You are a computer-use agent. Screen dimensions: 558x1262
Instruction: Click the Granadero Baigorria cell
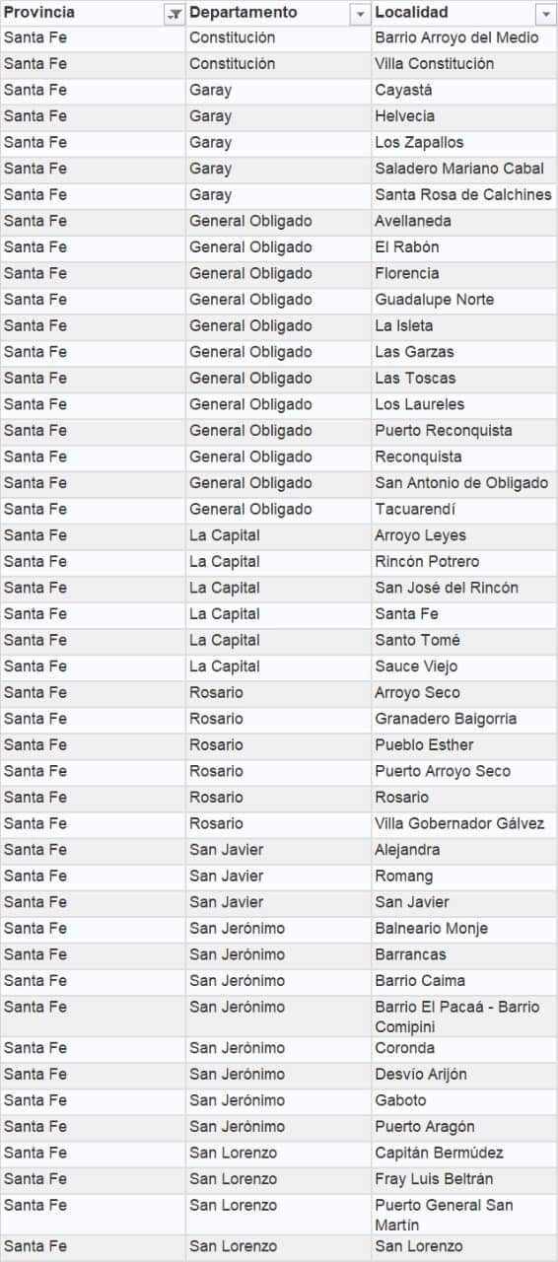tap(464, 719)
